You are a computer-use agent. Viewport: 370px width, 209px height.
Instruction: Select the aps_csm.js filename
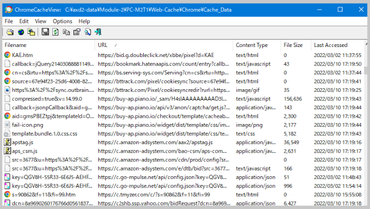[24, 151]
